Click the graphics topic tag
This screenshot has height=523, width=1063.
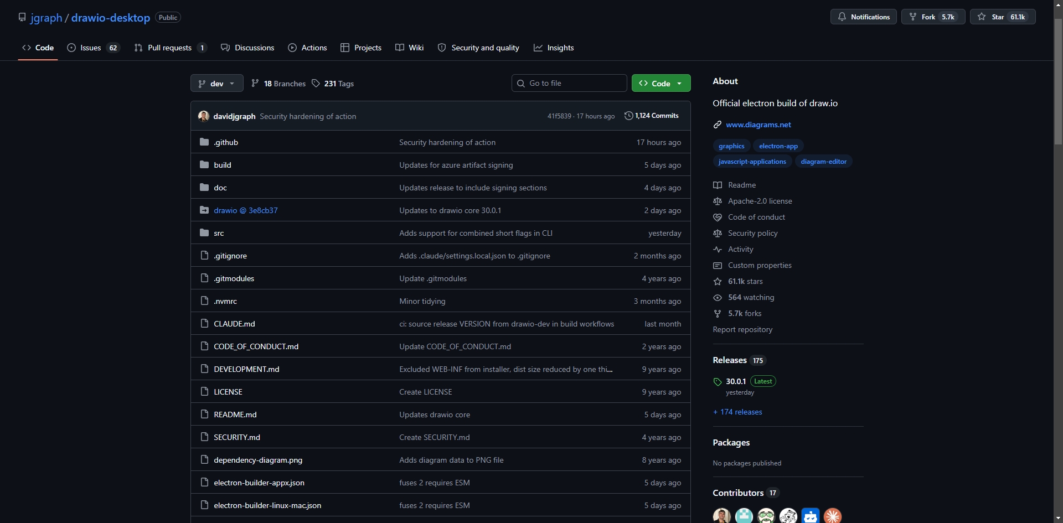click(731, 146)
